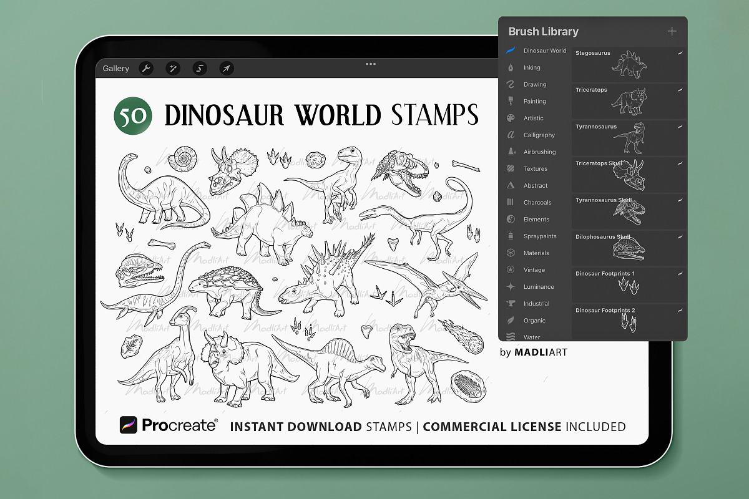Choose the Stegosaurus brush

629,64
